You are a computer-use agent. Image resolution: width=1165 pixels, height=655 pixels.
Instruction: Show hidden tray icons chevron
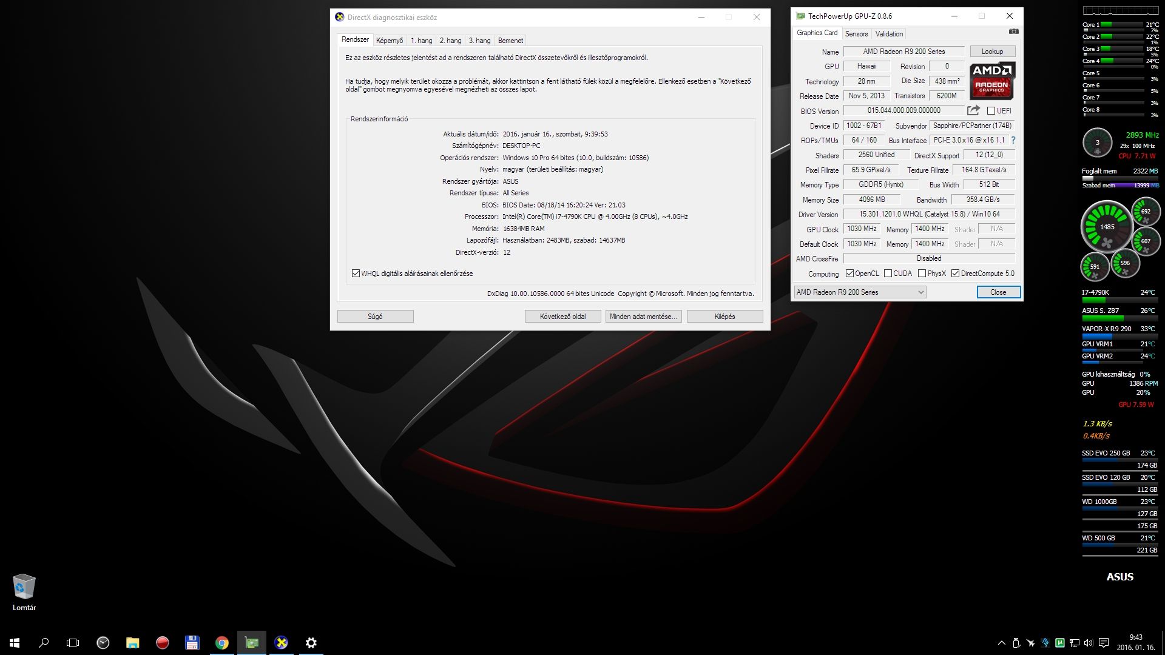1001,643
